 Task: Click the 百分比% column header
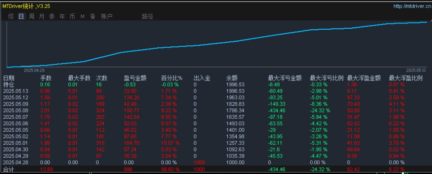pyautogui.click(x=172, y=78)
